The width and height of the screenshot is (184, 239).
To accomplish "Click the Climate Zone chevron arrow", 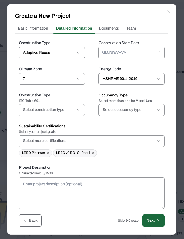I will click(79, 79).
